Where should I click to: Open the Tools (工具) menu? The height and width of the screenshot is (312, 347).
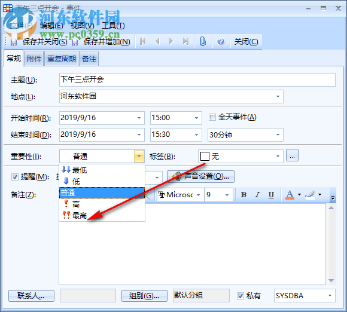tap(113, 26)
